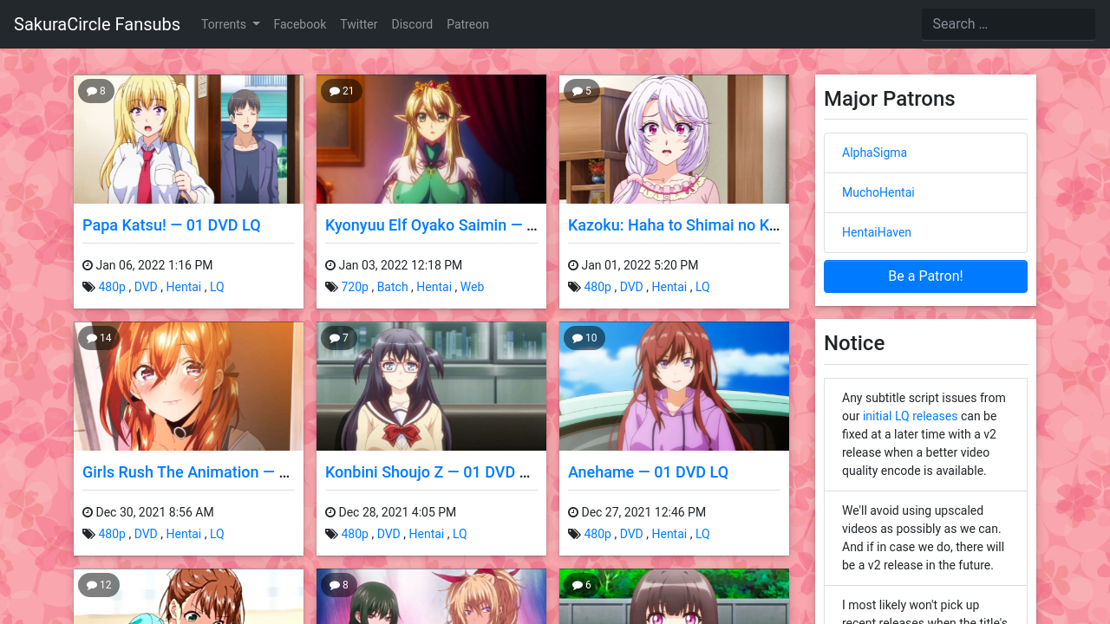Viewport: 1110px width, 624px height.
Task: Open HentaiHaven patron link
Action: click(x=876, y=232)
